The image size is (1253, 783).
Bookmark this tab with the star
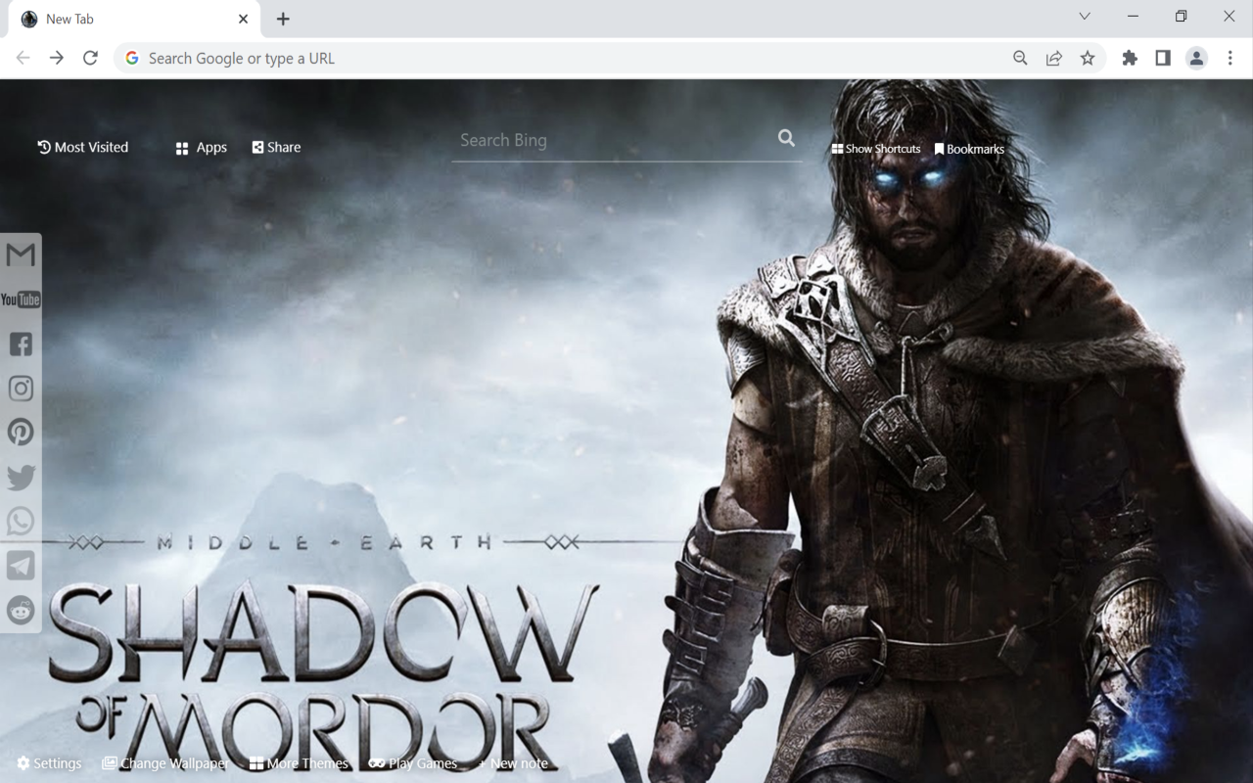(1088, 58)
